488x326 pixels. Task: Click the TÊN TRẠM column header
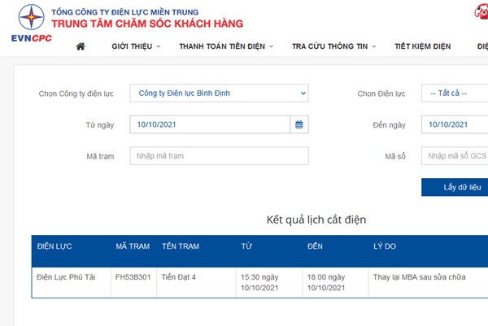pos(181,246)
